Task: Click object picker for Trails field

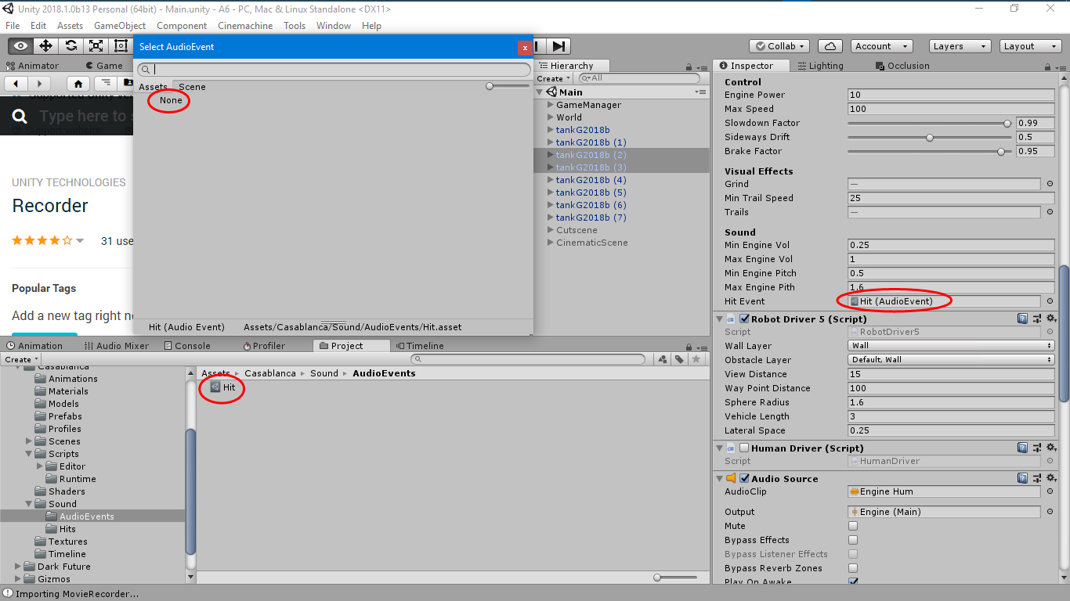Action: 1050,212
